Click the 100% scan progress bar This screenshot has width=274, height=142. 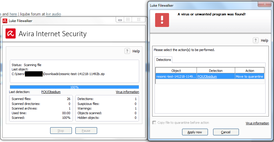(x=74, y=87)
